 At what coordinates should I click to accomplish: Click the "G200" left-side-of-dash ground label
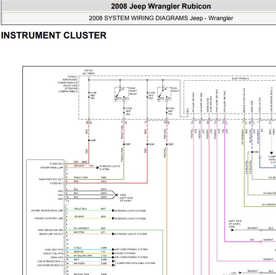coord(235,224)
